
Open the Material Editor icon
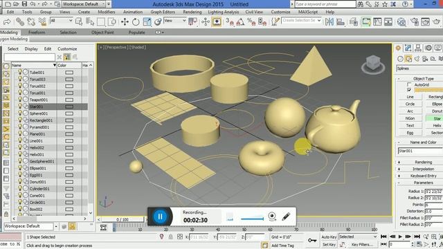[401, 21]
